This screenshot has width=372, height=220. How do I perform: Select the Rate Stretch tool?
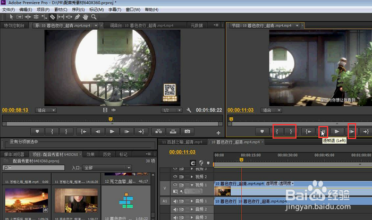[x=44, y=17]
